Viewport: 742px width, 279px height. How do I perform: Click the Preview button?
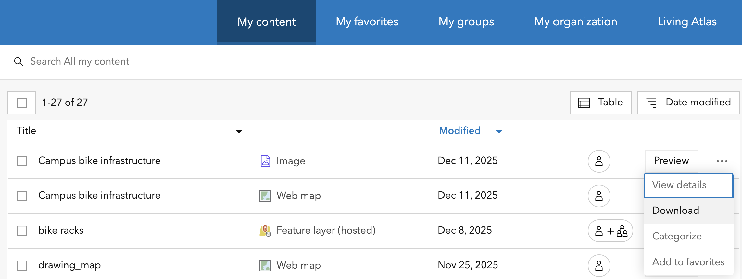pos(671,161)
